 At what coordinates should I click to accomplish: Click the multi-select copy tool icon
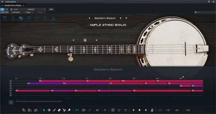pyautogui.click(x=24, y=110)
